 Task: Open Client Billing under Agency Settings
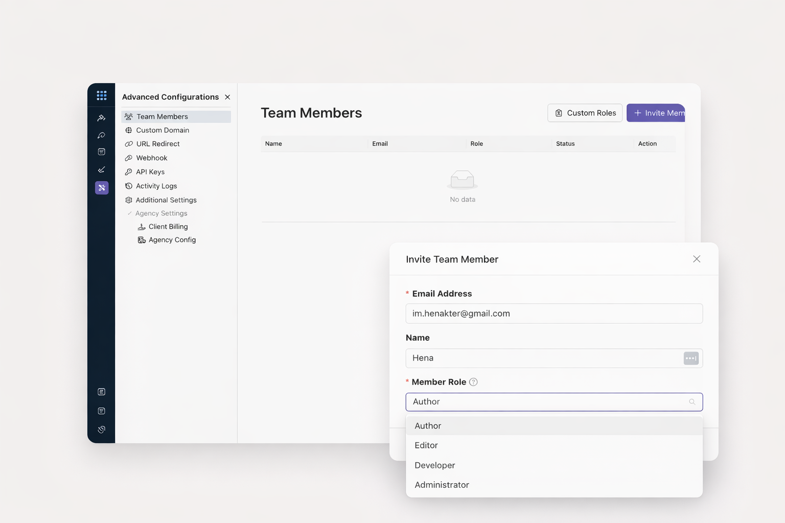168,227
